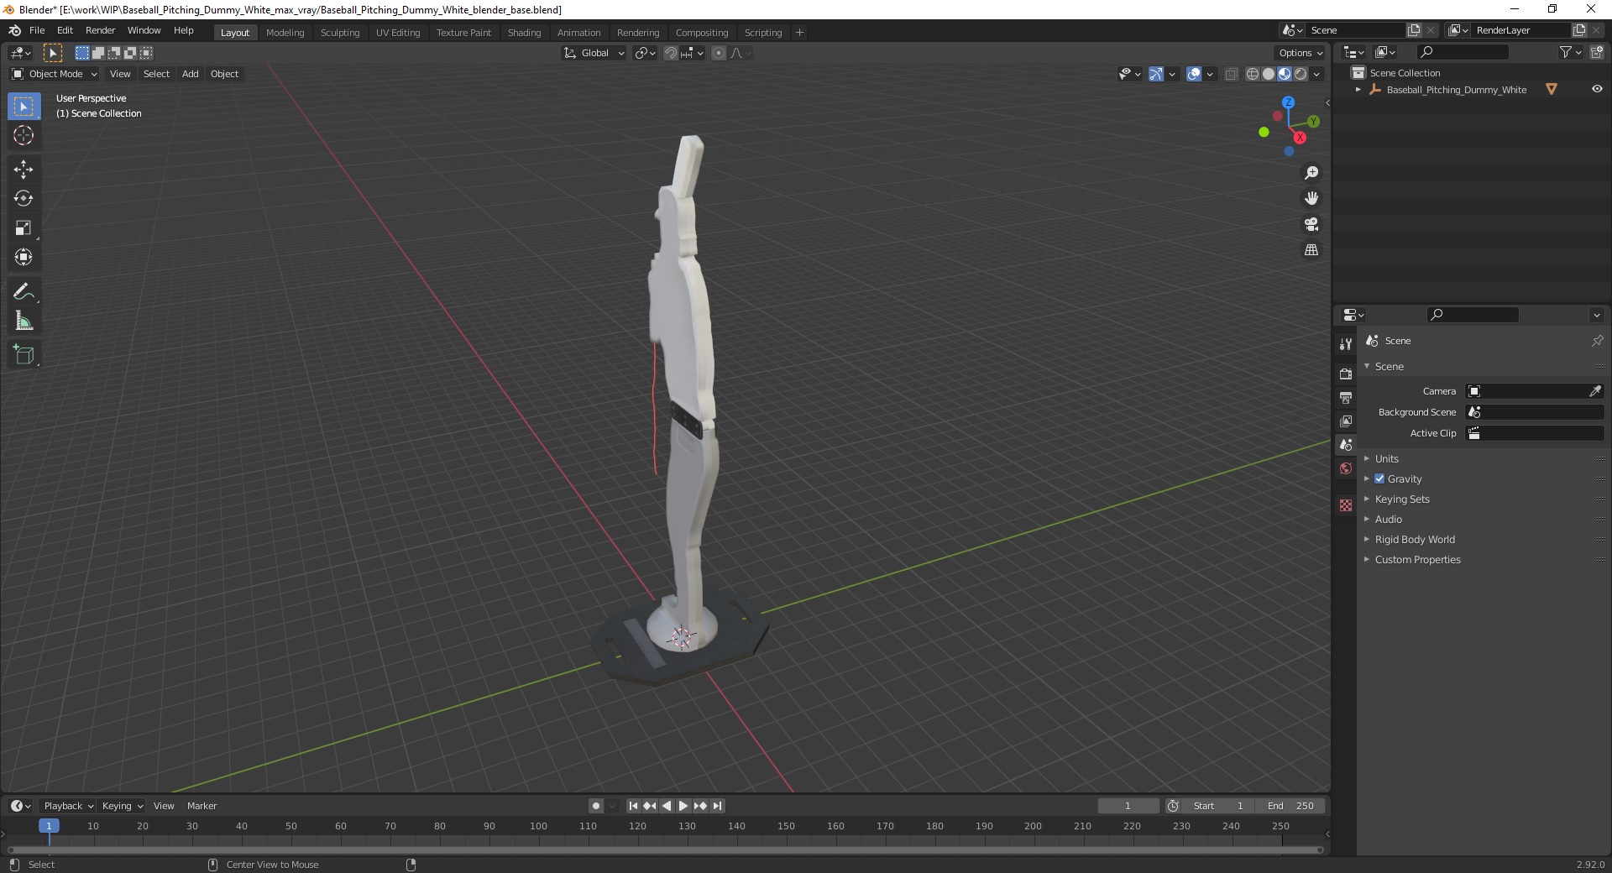The width and height of the screenshot is (1612, 873).
Task: Open the Render menu
Action: coord(100,30)
